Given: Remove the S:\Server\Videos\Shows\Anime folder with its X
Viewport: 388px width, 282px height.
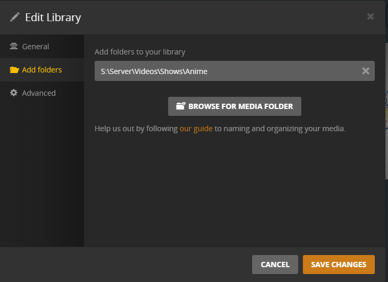Looking at the screenshot, I should click(365, 71).
